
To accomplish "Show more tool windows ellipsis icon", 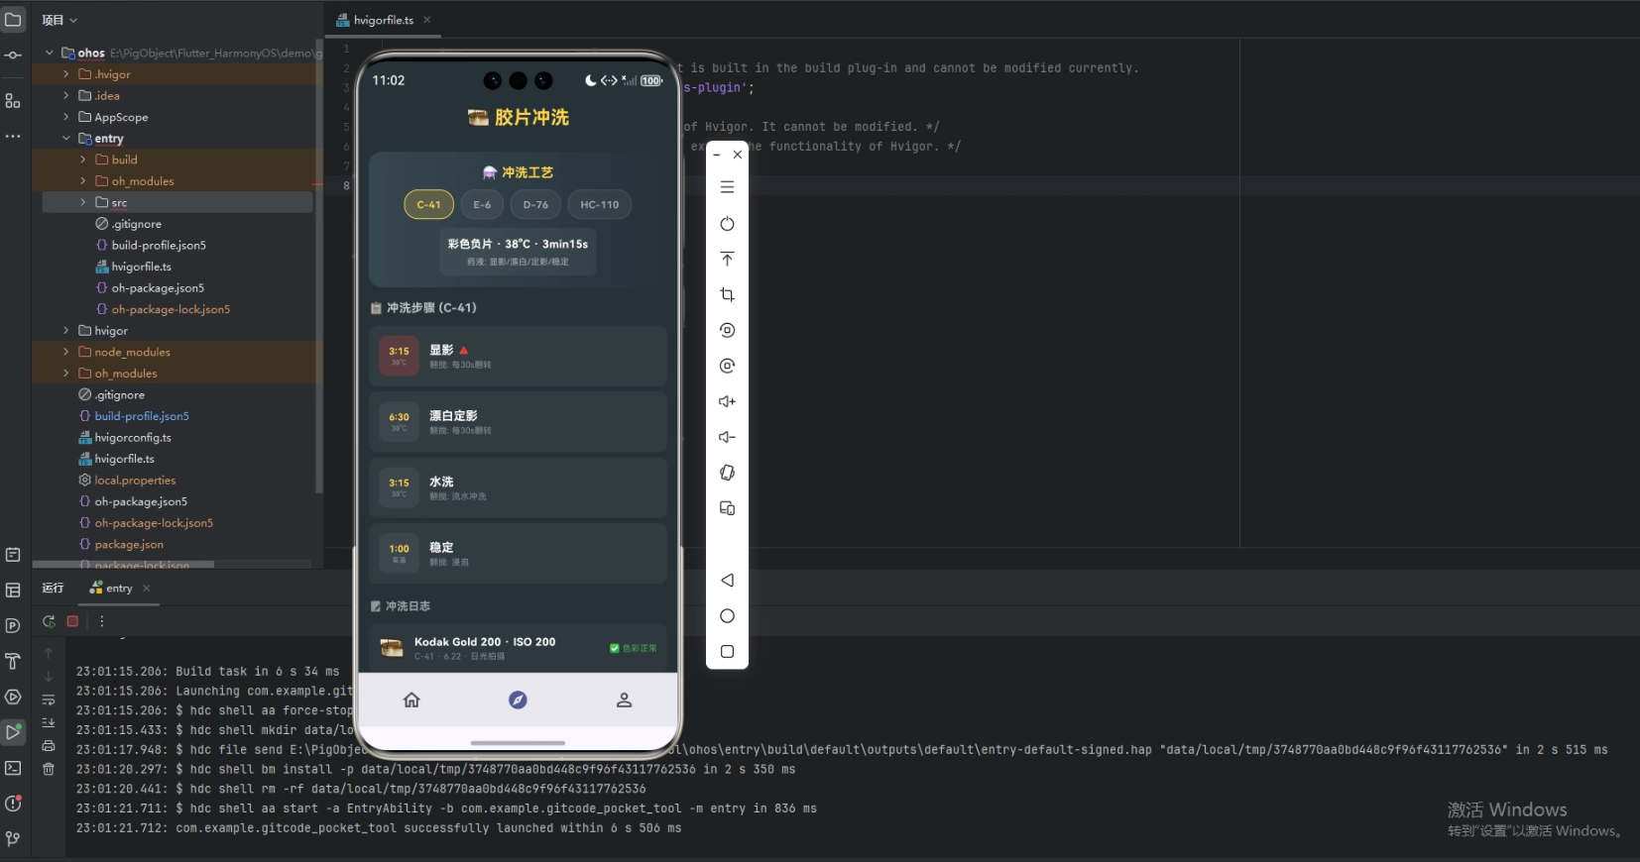I will coord(13,136).
